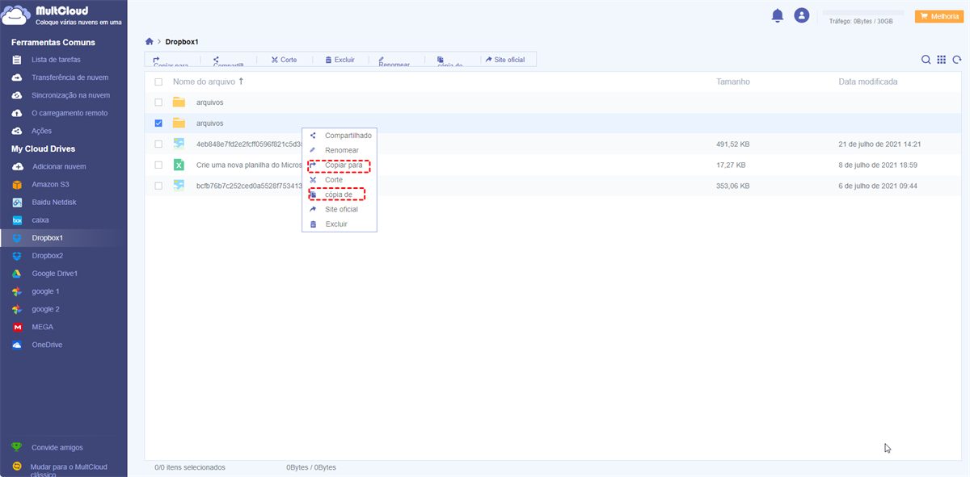Open Adicionar nuvem in sidebar
The image size is (970, 477).
click(x=59, y=166)
